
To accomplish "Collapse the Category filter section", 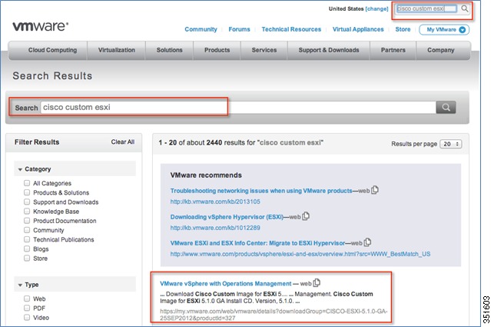I will coord(20,169).
